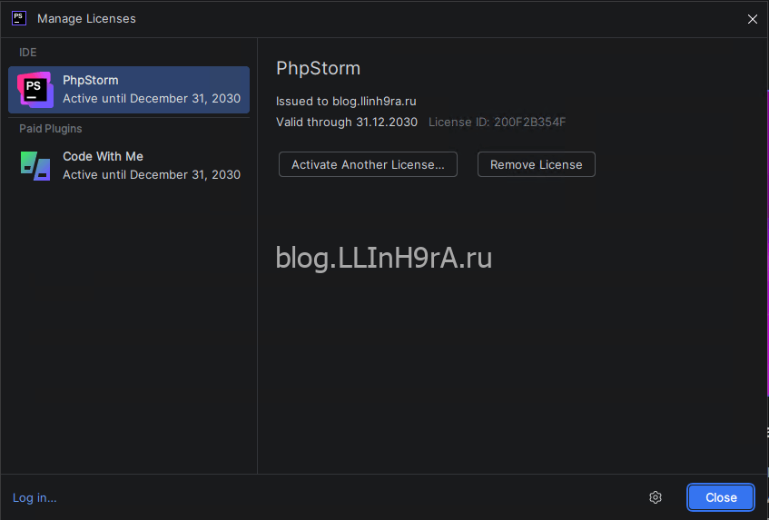Click the Code With Me plugin icon
The width and height of the screenshot is (769, 520).
point(35,165)
